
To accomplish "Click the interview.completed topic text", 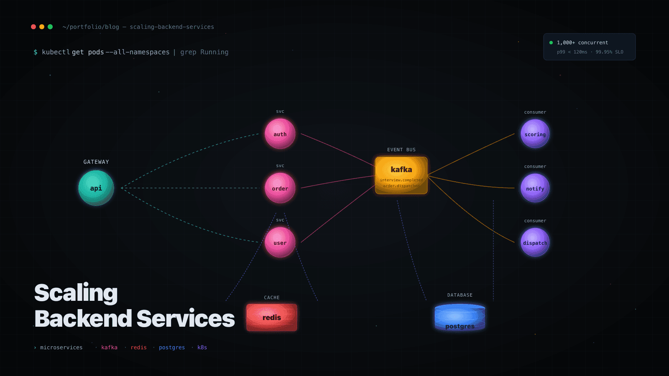I will pyautogui.click(x=401, y=180).
